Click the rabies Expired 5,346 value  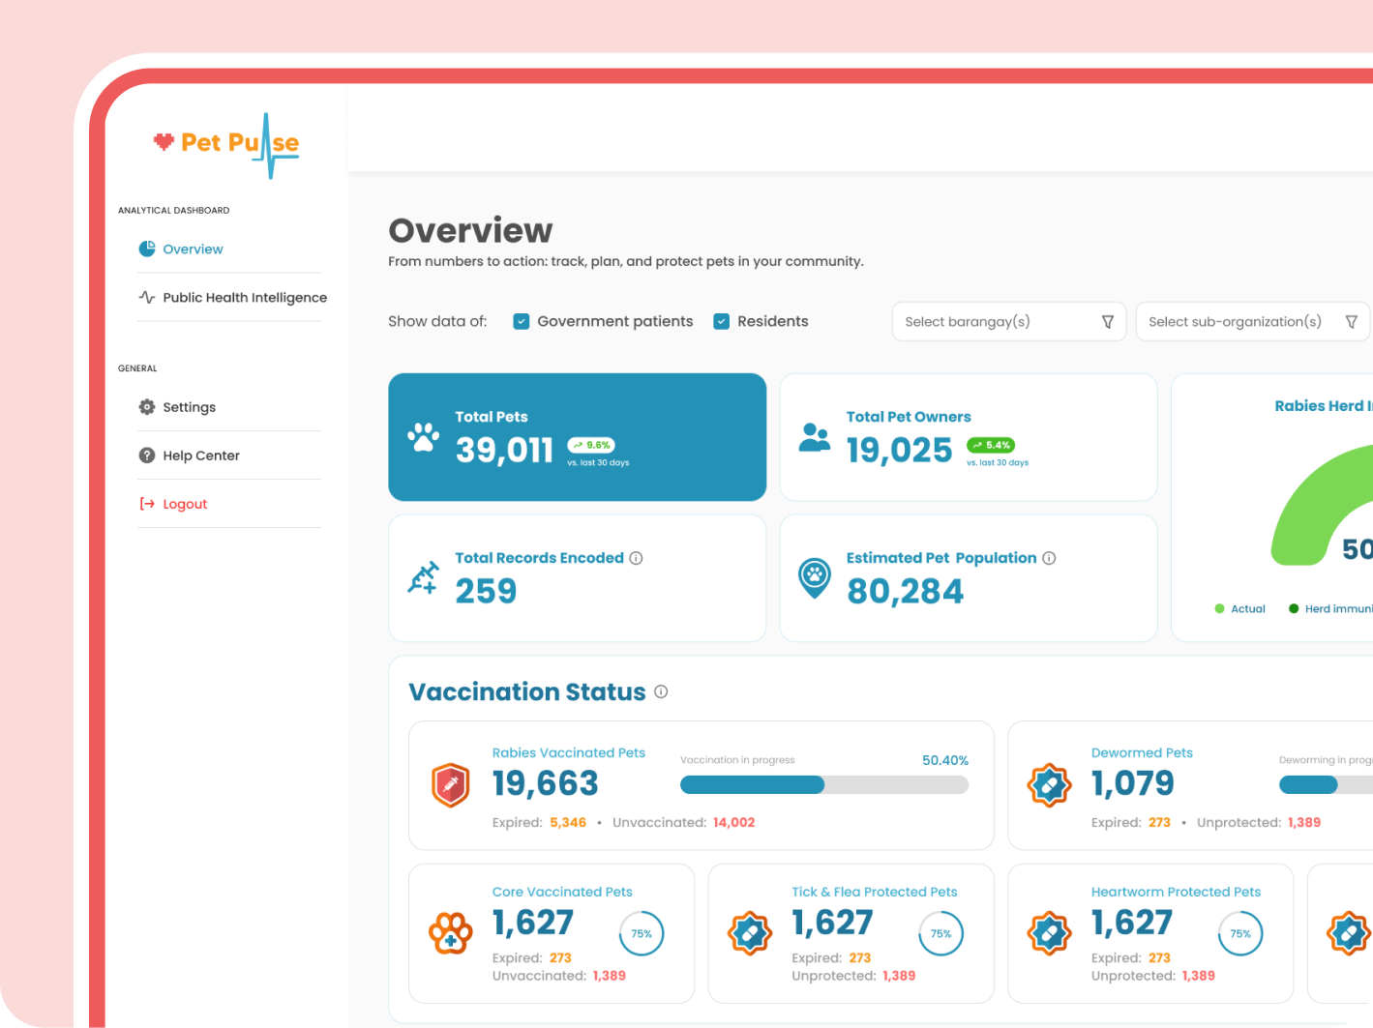pyautogui.click(x=568, y=822)
